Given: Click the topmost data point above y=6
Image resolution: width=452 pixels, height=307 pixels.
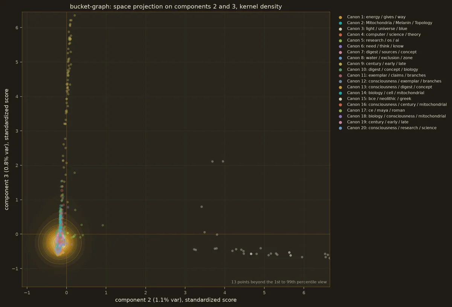Looking at the screenshot, I should pos(75,15).
